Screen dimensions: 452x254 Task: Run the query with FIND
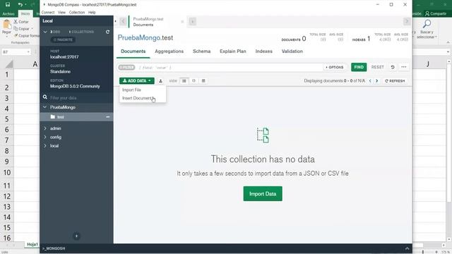(x=359, y=67)
